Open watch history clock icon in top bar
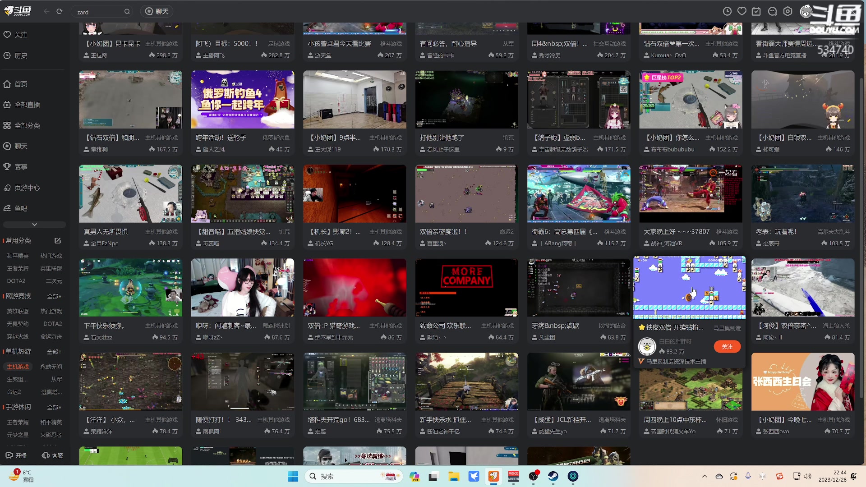 [727, 11]
